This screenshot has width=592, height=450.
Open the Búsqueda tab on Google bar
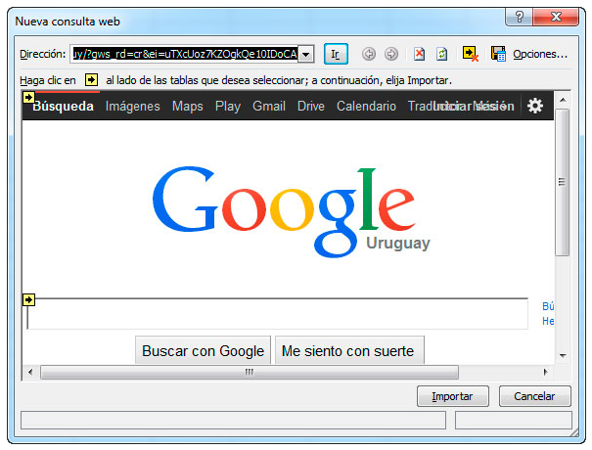63,106
